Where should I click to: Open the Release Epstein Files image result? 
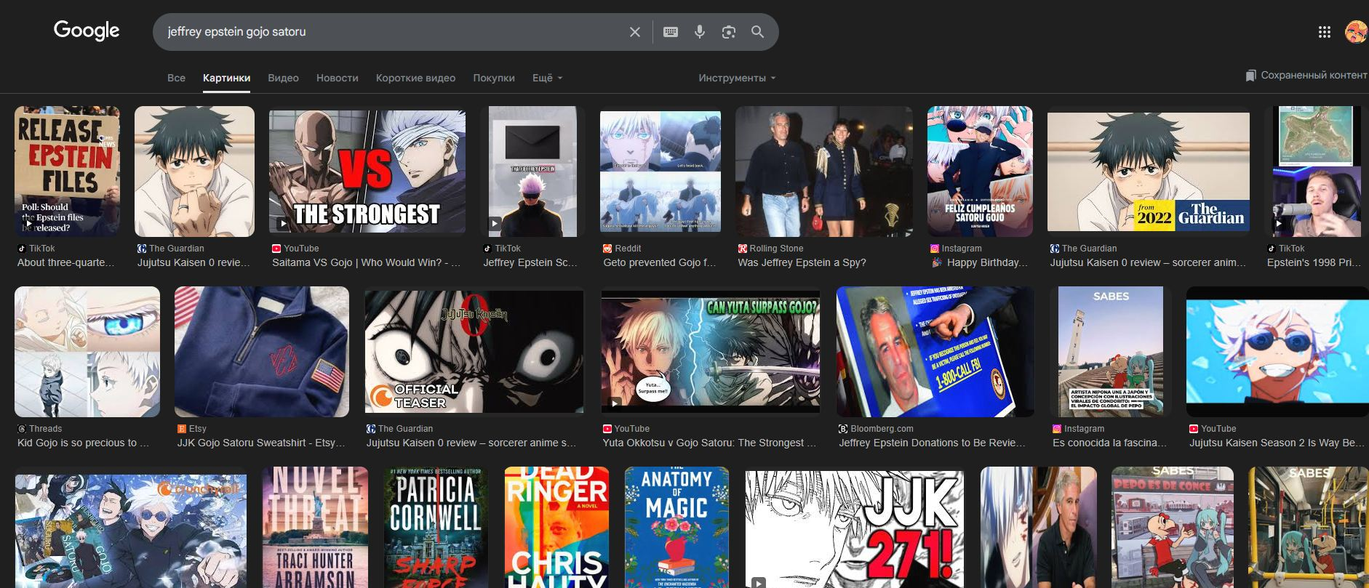67,172
